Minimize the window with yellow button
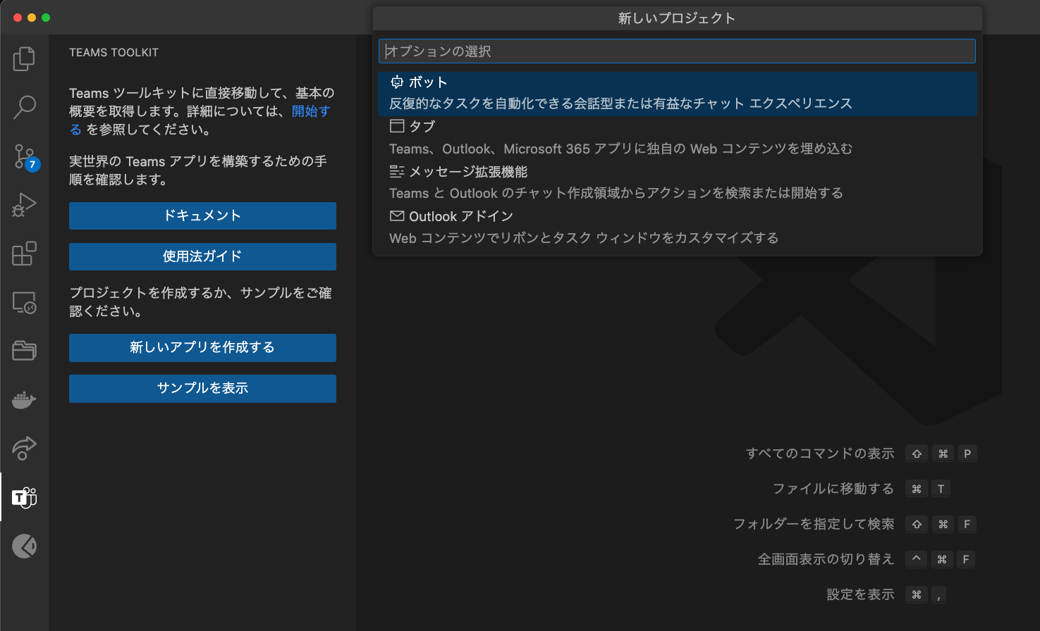This screenshot has width=1040, height=631. (32, 18)
